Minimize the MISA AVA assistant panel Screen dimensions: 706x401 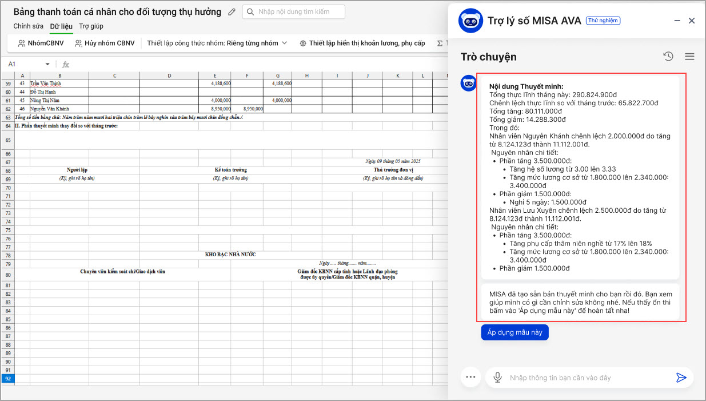click(677, 21)
